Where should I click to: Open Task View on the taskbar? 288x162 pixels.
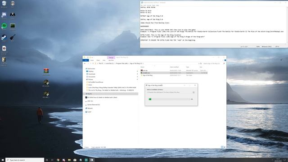[x=52, y=160]
